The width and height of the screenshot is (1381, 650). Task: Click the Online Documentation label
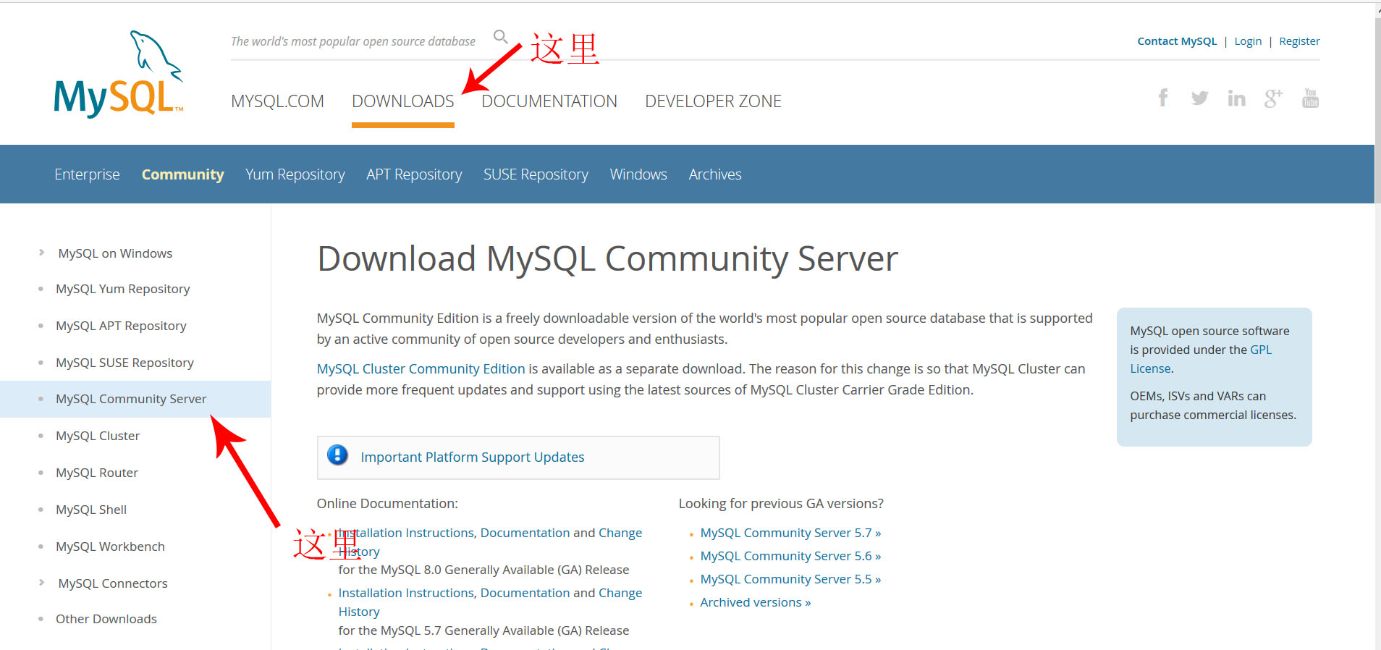387,503
